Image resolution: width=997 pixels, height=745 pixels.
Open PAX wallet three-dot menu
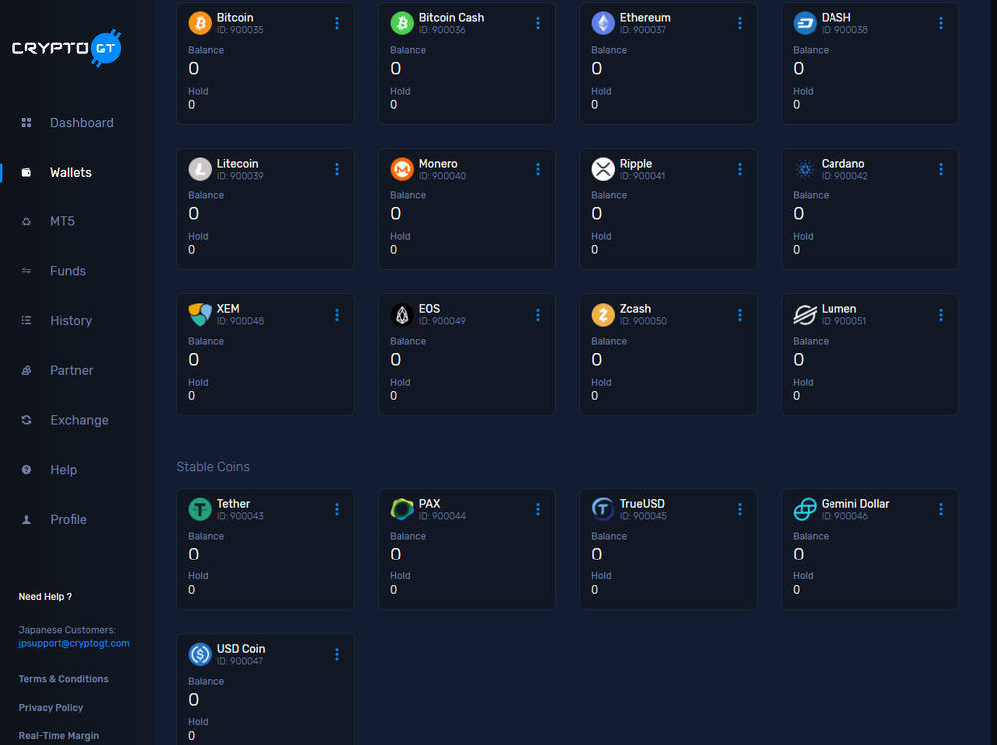538,509
